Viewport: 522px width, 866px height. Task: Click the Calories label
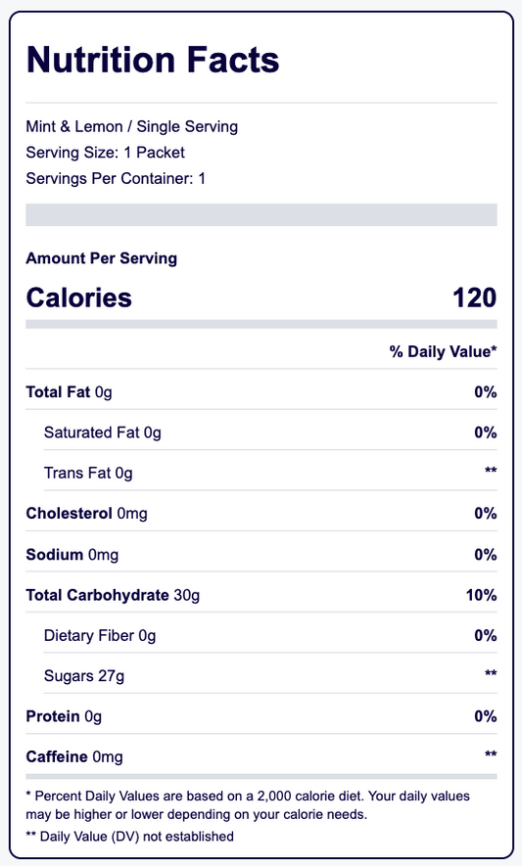pyautogui.click(x=79, y=297)
